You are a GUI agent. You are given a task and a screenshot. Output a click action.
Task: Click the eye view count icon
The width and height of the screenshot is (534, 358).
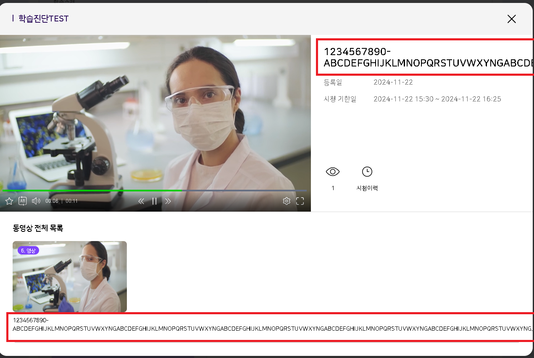[x=333, y=172]
